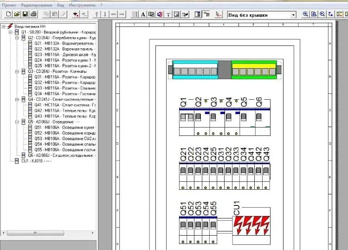Click the red add device arrow icon

(76, 15)
